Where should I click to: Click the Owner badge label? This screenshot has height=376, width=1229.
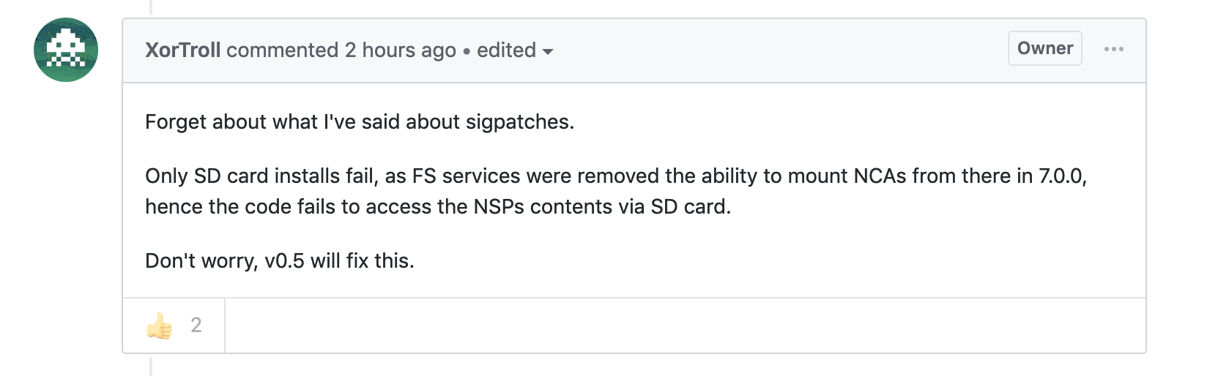[x=1044, y=48]
